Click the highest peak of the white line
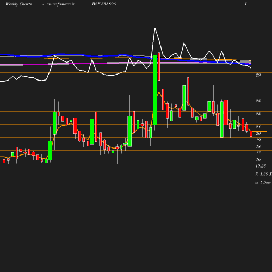Screen dimensions: 272x272 coord(155,28)
